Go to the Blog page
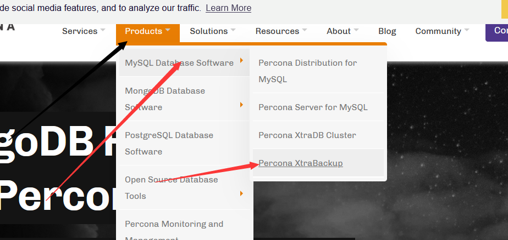Screen dimensions: 508x240 (x=387, y=31)
